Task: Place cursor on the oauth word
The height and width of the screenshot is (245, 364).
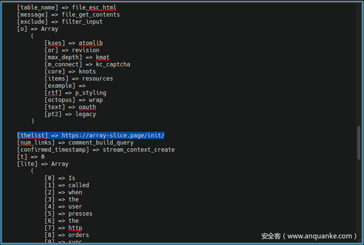Action: [87, 107]
